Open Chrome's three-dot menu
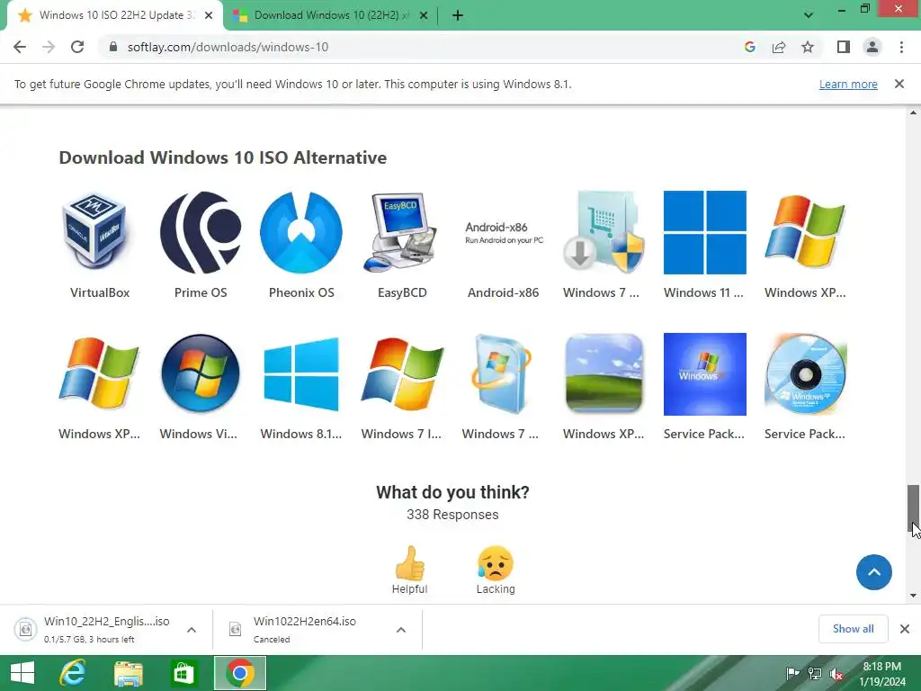 tap(901, 47)
